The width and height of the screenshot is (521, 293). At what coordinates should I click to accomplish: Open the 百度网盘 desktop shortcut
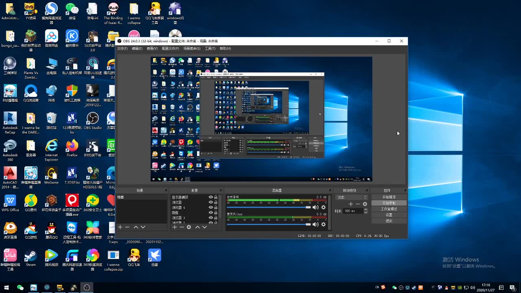tap(51, 39)
